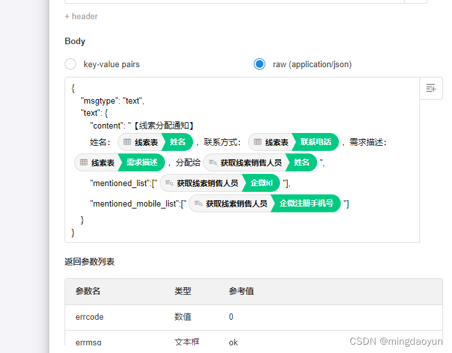Select the errmsg parameter cell
The width and height of the screenshot is (452, 353).
pos(88,342)
